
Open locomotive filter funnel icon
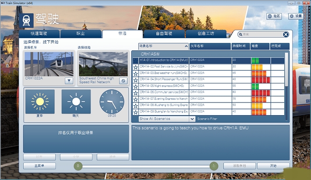(x=69, y=81)
